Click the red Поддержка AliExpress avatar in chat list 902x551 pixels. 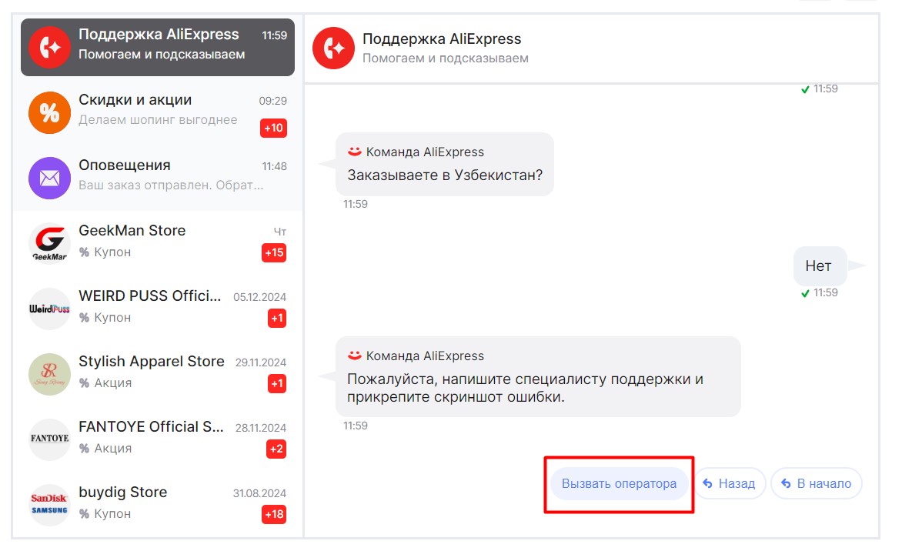[x=49, y=47]
